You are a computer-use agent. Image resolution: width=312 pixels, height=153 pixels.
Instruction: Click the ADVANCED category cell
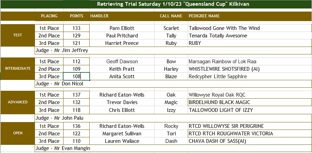click(18, 102)
